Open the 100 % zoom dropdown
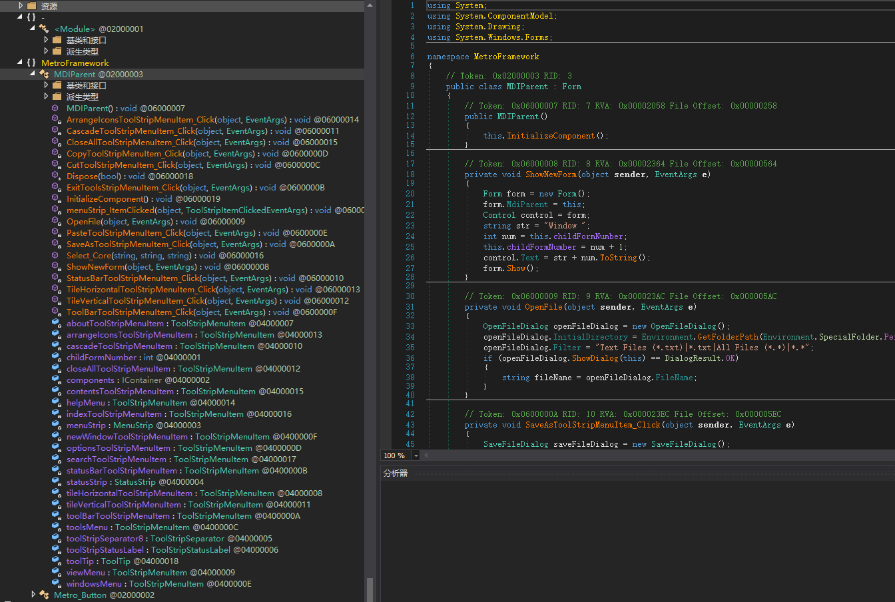This screenshot has width=895, height=602. coord(416,455)
